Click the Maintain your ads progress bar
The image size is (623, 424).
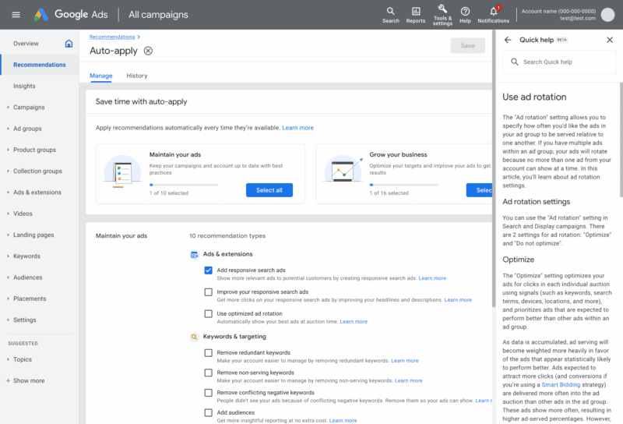[x=184, y=185]
